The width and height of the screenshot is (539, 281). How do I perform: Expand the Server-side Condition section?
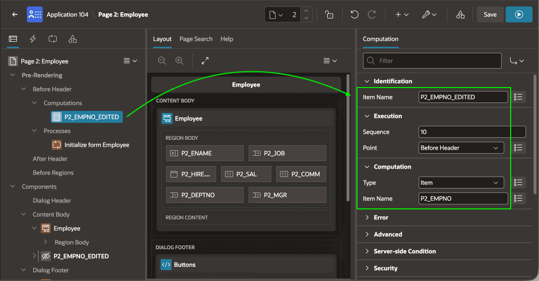367,251
